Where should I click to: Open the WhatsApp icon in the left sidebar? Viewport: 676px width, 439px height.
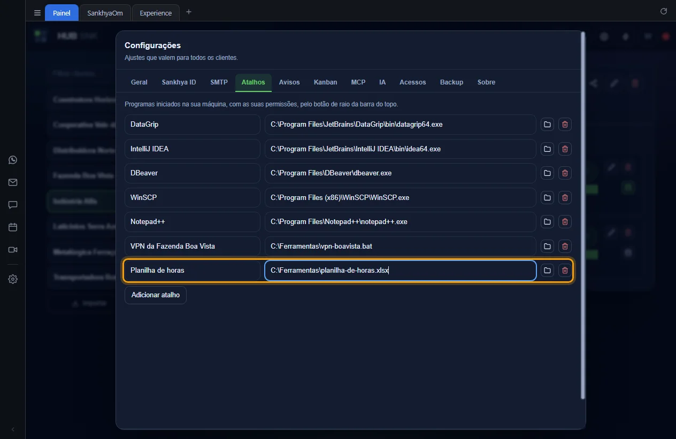click(x=13, y=160)
